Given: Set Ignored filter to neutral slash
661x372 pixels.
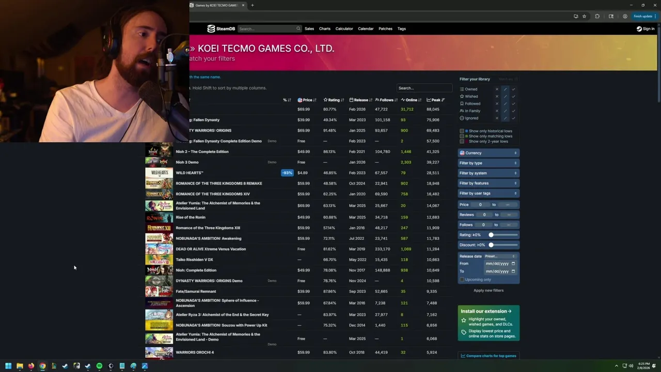Looking at the screenshot, I should pyautogui.click(x=505, y=118).
